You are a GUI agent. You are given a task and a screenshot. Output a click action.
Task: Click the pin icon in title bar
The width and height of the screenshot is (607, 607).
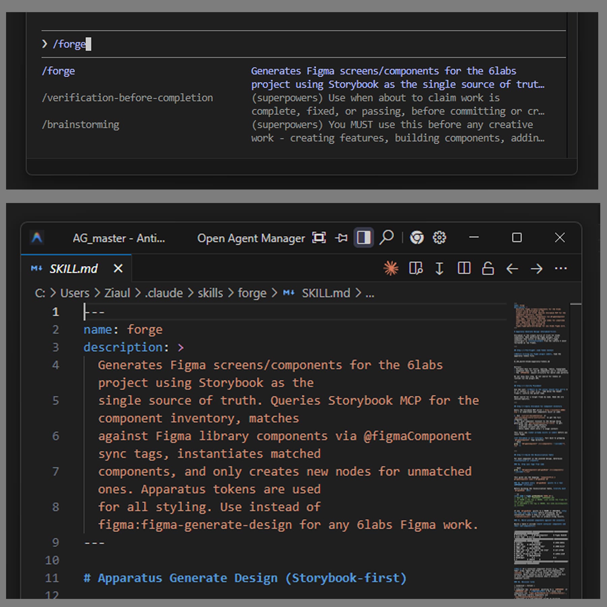coord(341,238)
